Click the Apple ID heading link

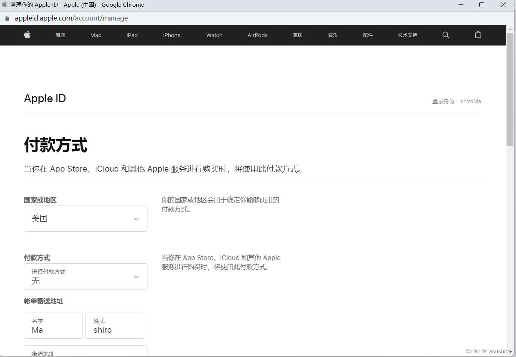(45, 98)
